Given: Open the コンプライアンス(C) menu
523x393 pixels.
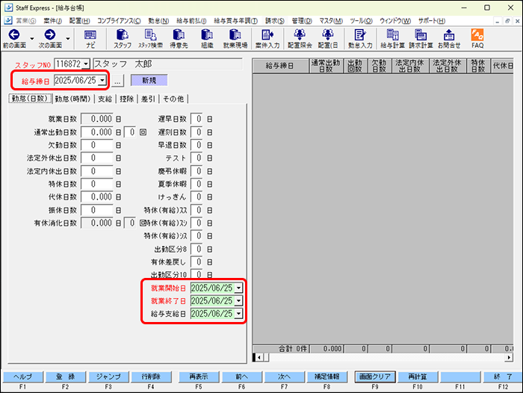Looking at the screenshot, I should (119, 21).
